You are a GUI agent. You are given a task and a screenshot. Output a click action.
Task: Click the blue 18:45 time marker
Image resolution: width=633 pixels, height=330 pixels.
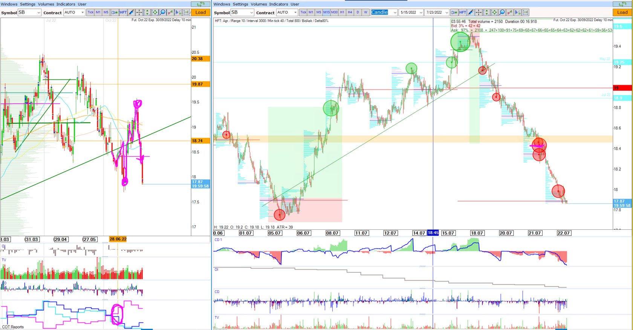pos(433,233)
